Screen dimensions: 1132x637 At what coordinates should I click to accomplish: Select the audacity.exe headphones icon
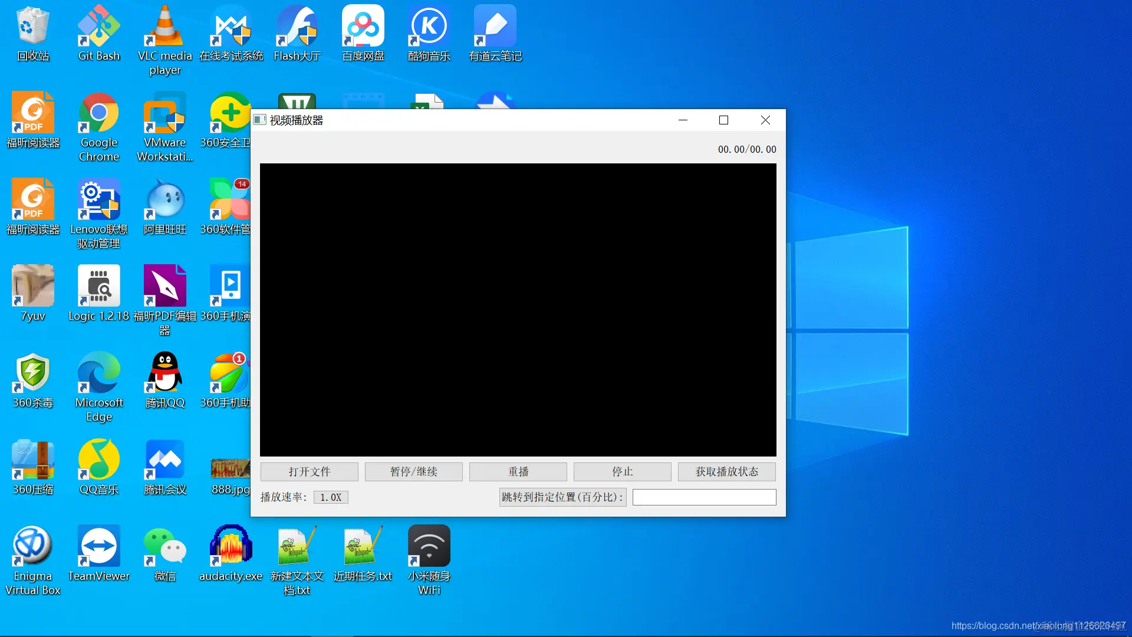[x=231, y=547]
